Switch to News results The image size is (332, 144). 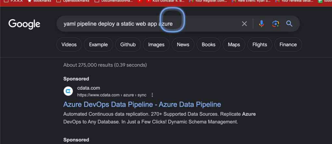tap(183, 45)
